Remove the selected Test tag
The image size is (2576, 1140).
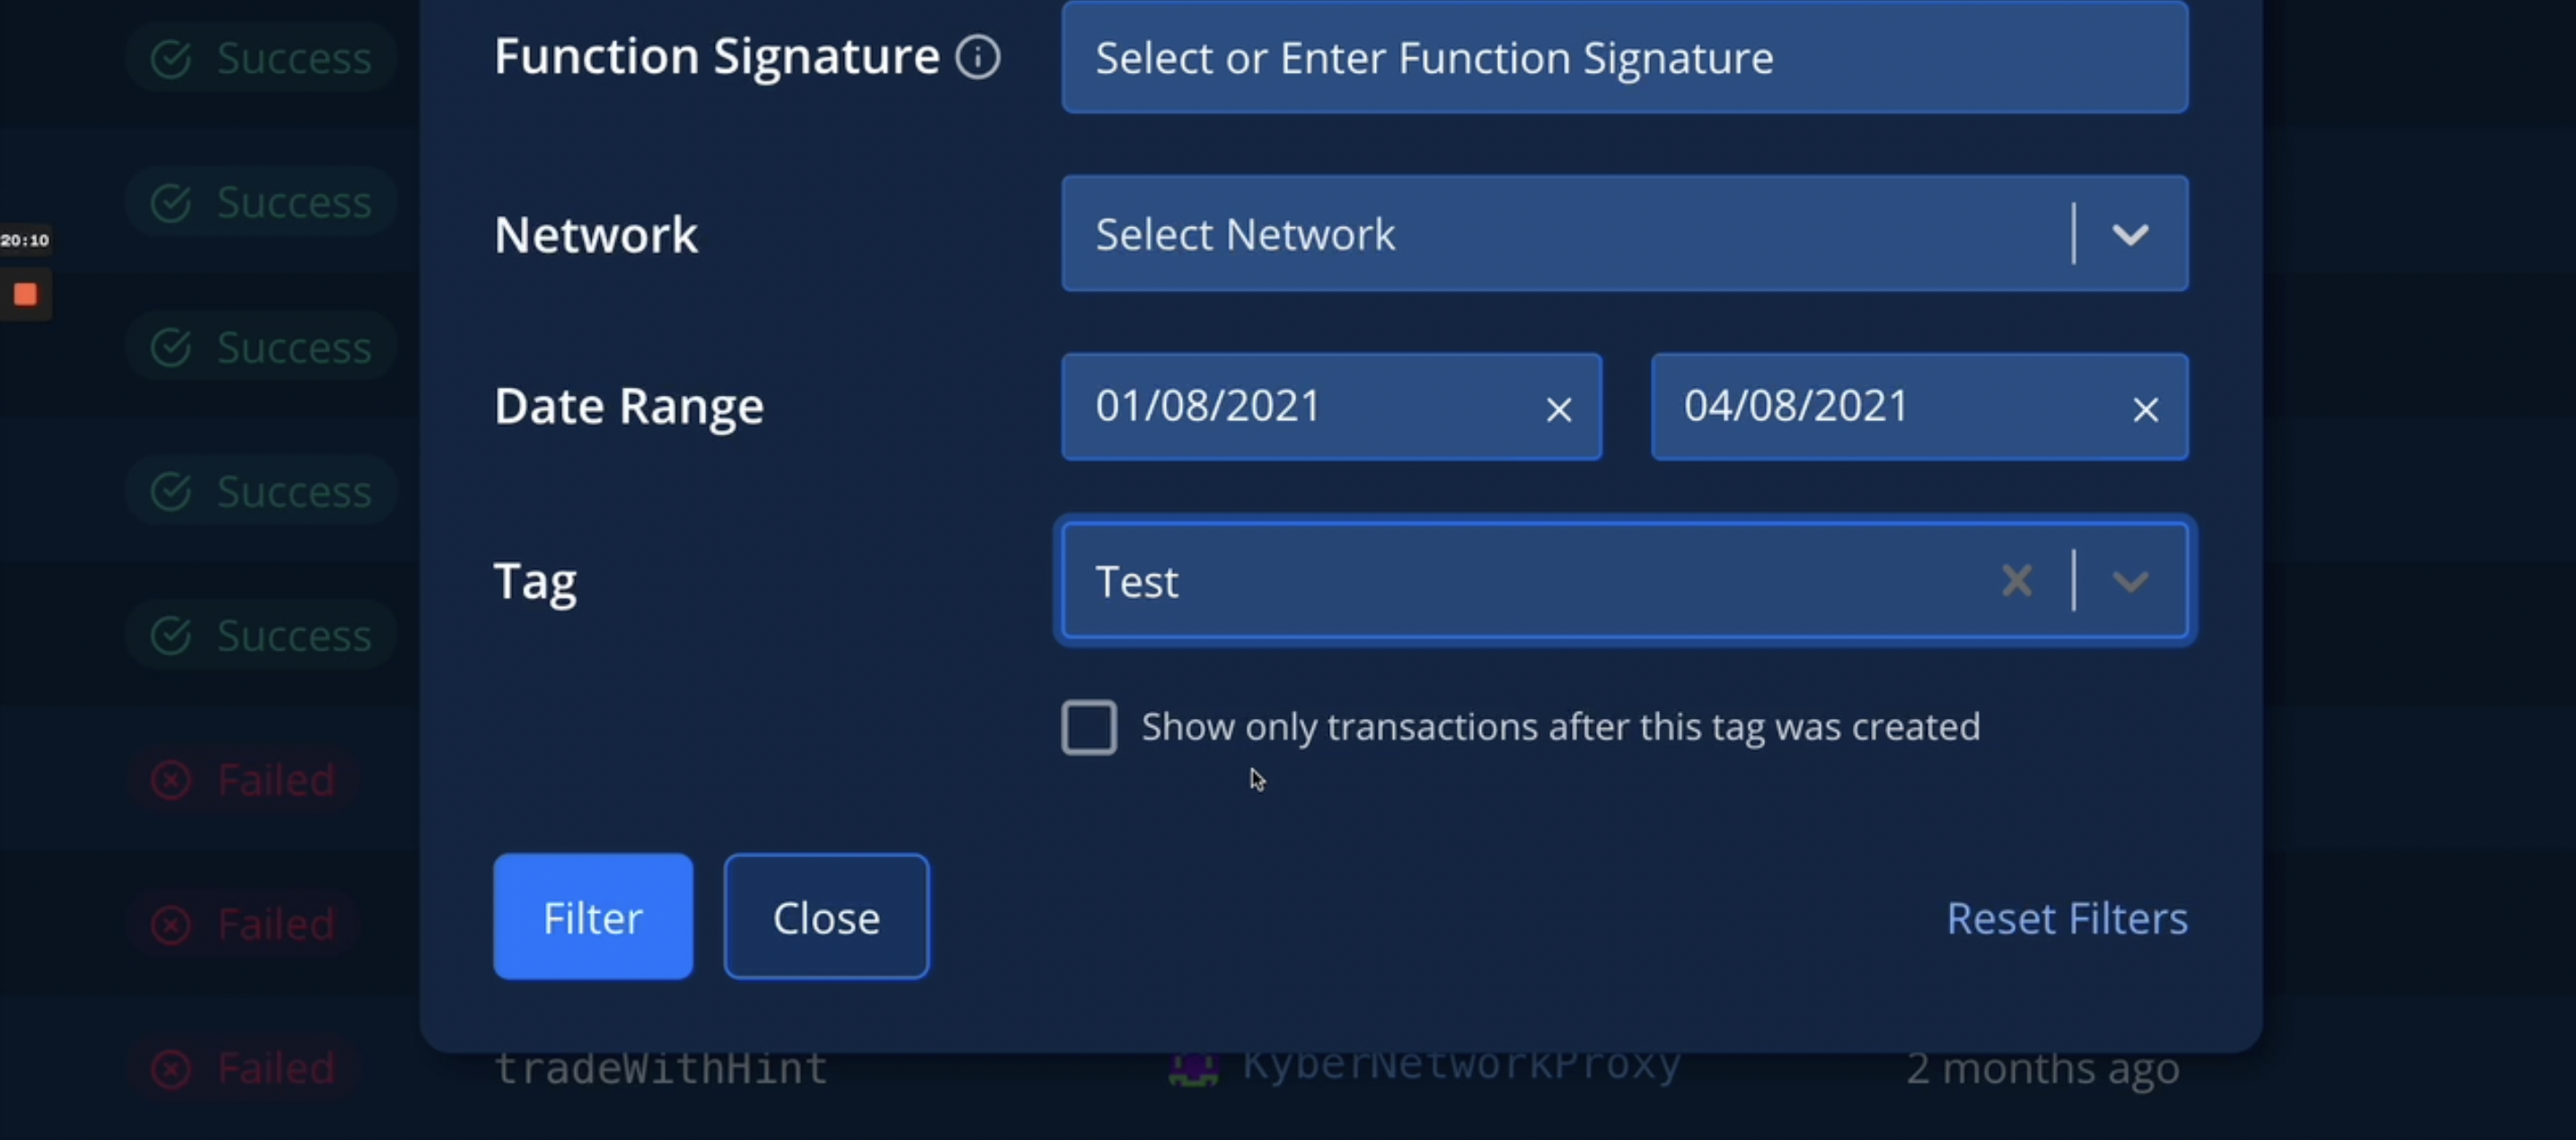2017,581
